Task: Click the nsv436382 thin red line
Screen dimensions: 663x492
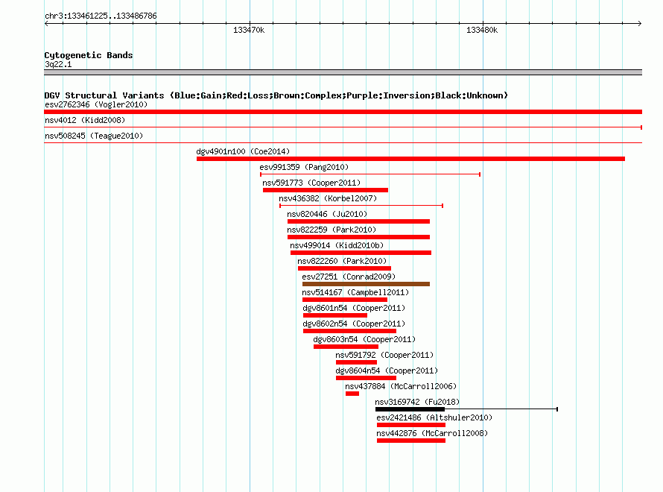Action: (361, 205)
